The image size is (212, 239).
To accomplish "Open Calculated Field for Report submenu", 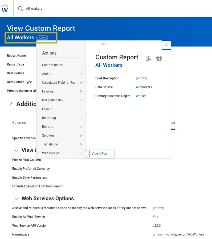I will pos(62,83).
